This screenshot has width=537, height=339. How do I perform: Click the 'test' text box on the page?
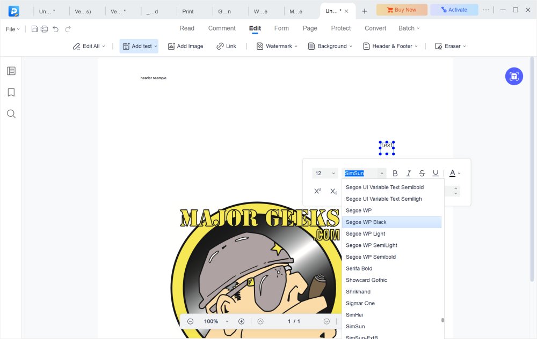click(387, 148)
